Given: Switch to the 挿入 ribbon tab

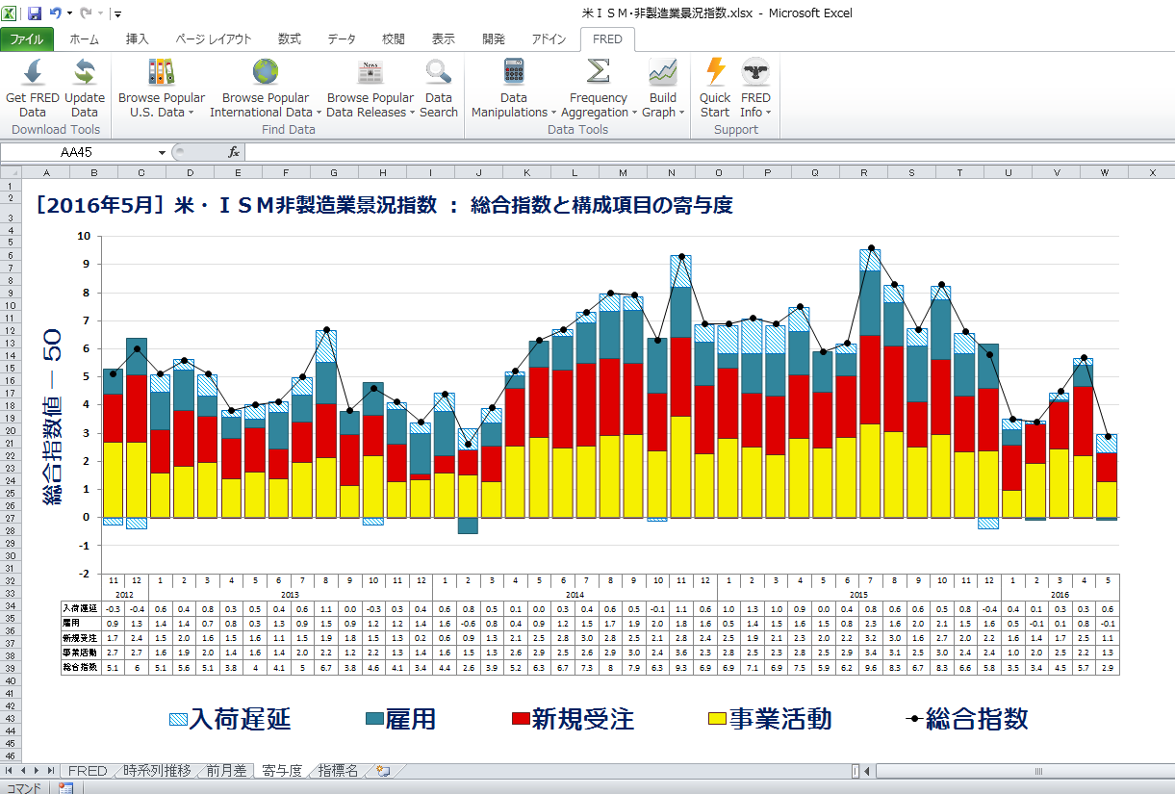Looking at the screenshot, I should (x=138, y=39).
